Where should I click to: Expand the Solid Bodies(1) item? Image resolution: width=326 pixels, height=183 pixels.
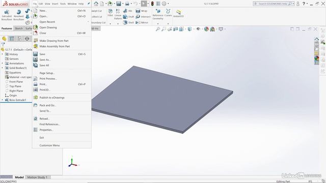pyautogui.click(x=3, y=68)
